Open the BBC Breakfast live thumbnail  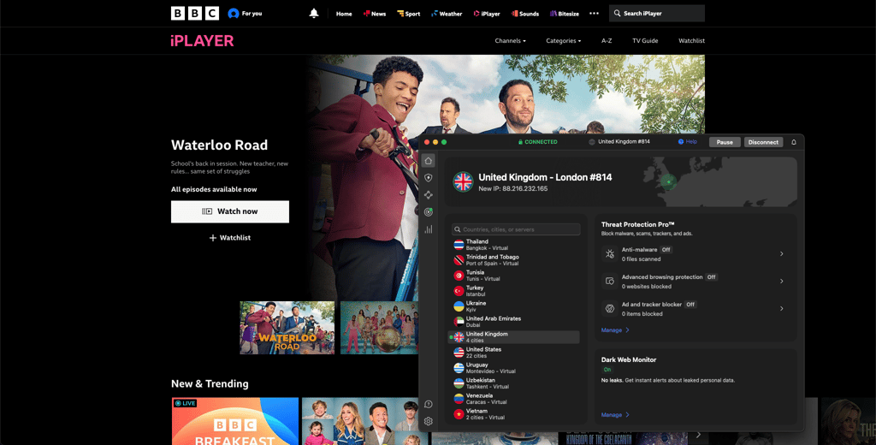235,421
